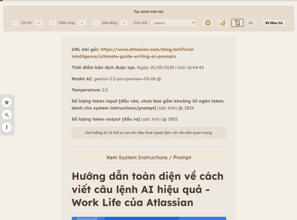This screenshot has width=297, height=220.
Task: Click the star bookmark icon in sidebar
Action: [x=7, y=102]
